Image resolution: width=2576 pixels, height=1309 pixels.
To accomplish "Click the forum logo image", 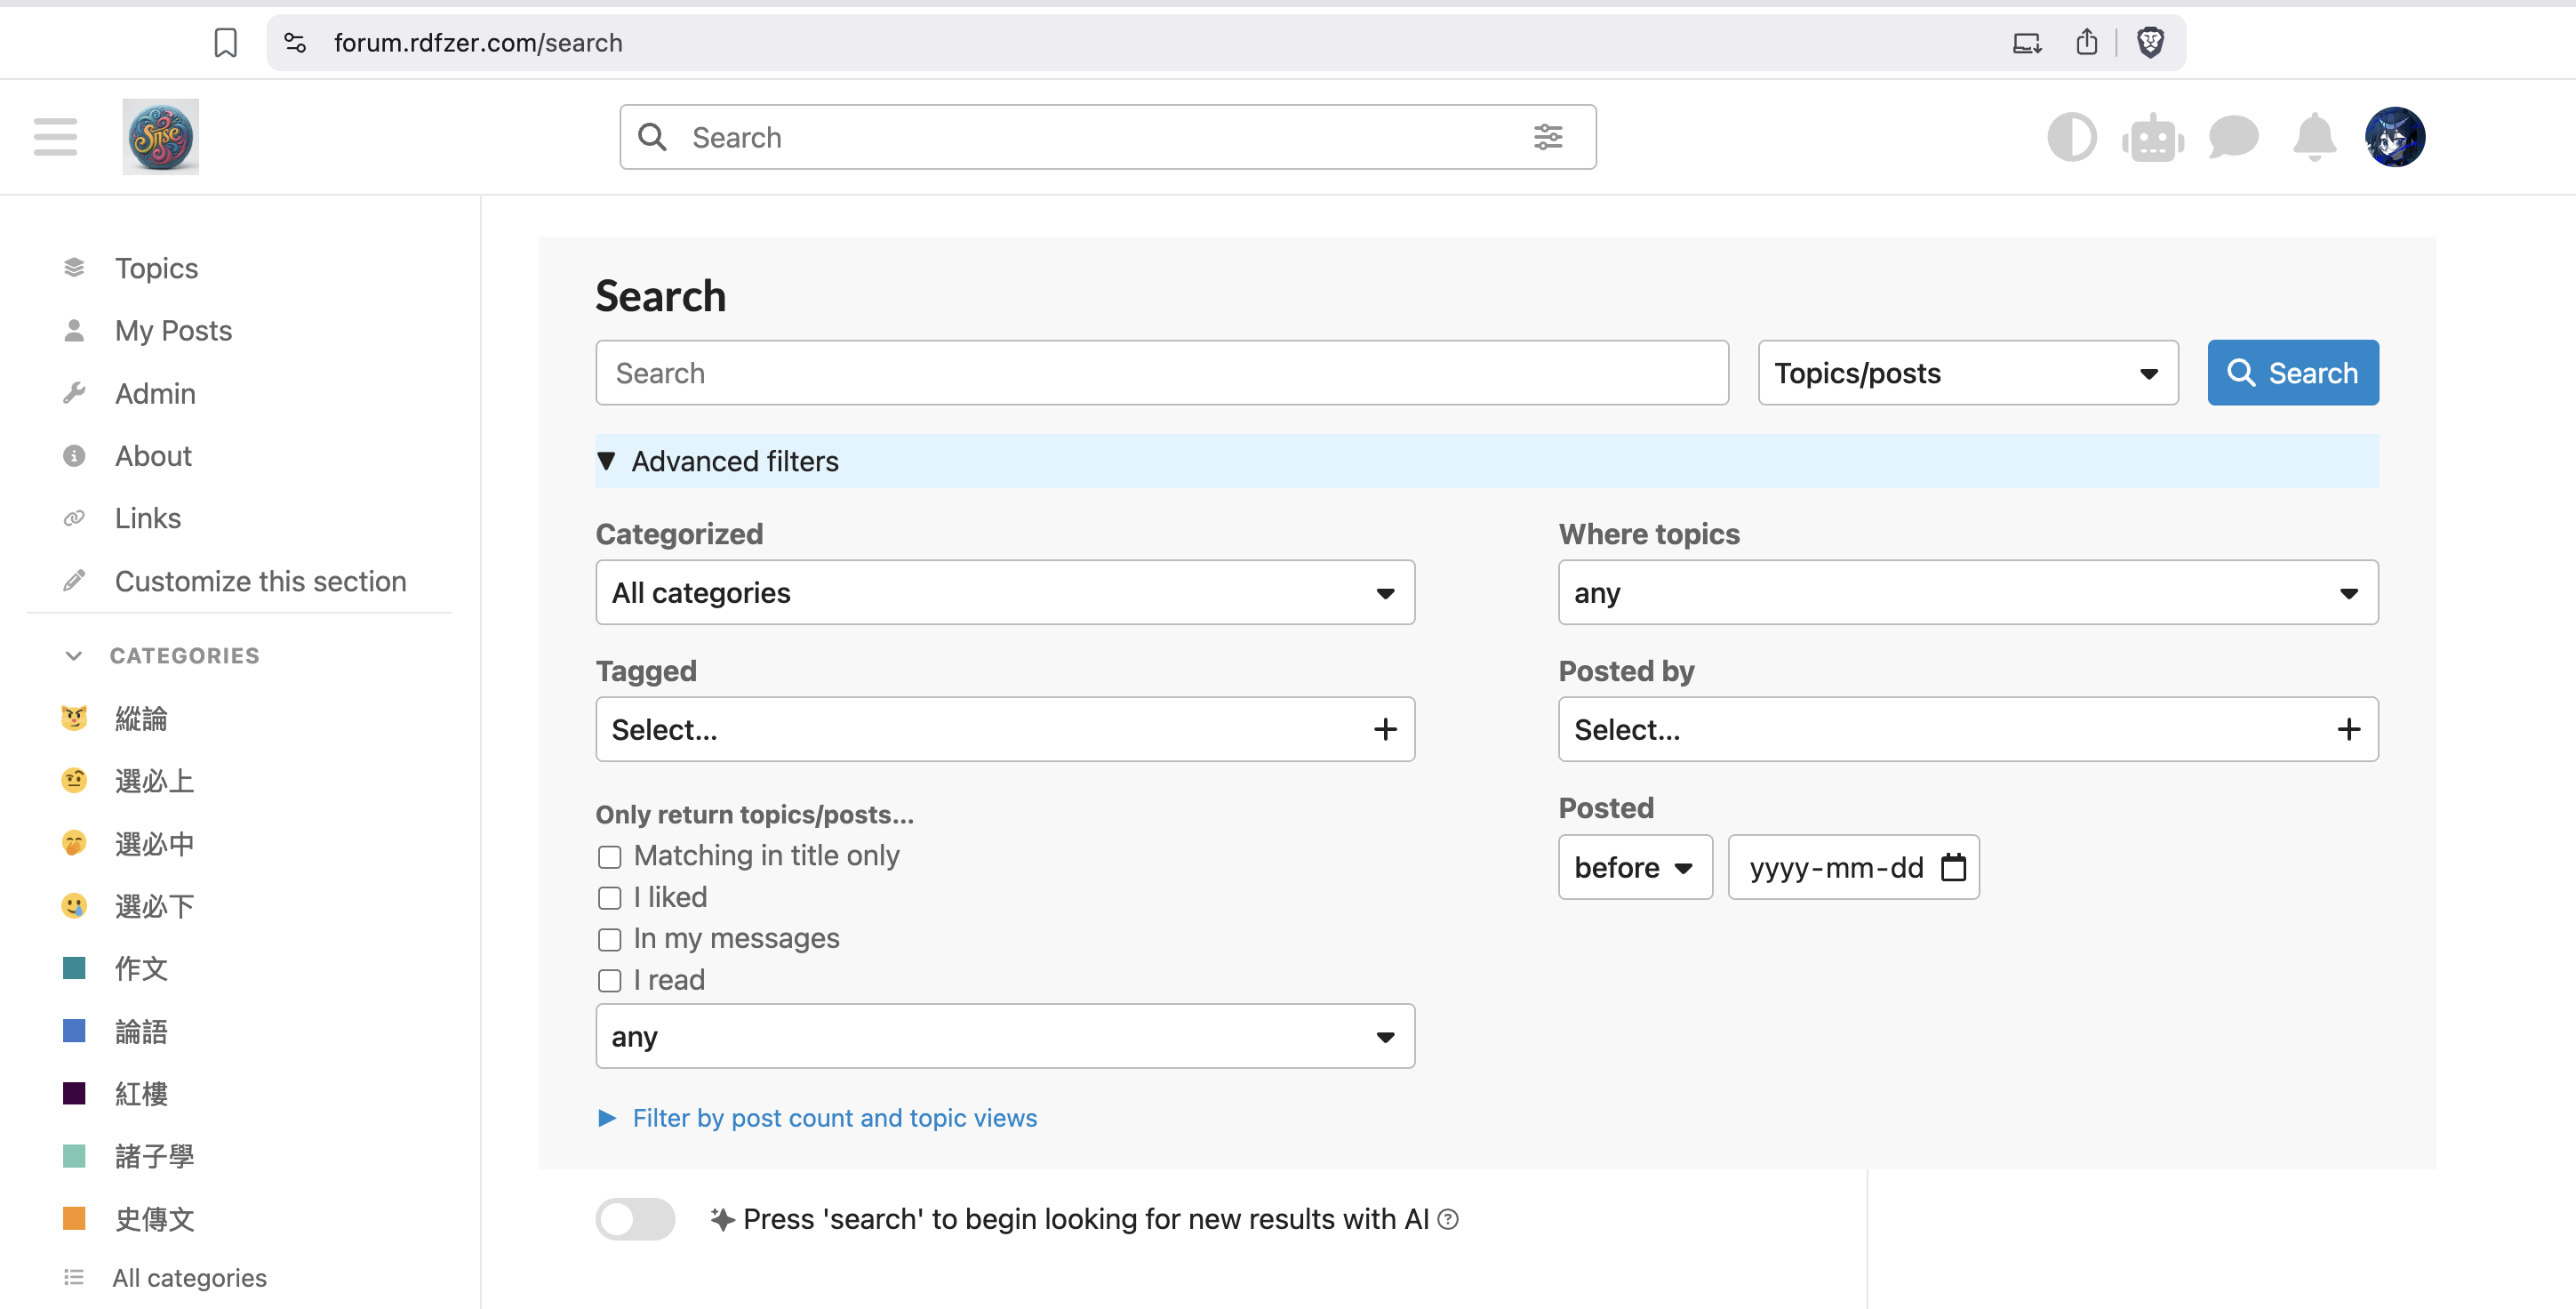I will click(160, 137).
